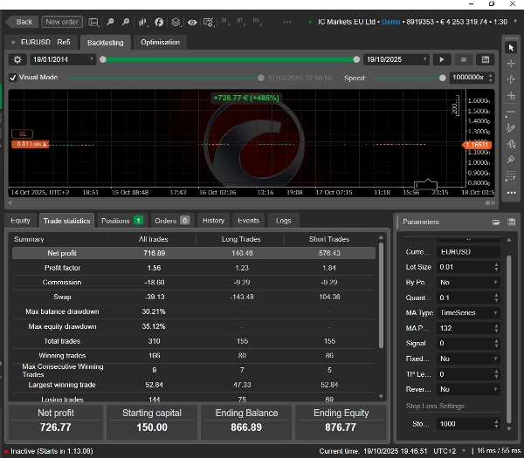Toggle the Visual Mode checkbox
This screenshot has height=458, width=524.
pyautogui.click(x=13, y=78)
